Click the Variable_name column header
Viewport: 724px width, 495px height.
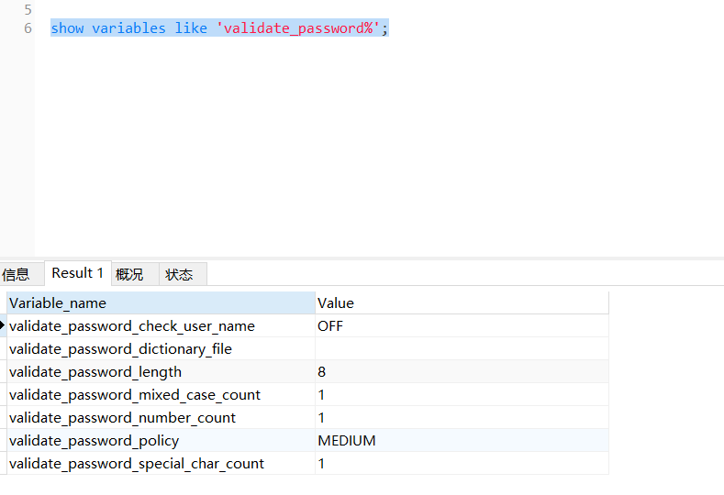coord(162,303)
